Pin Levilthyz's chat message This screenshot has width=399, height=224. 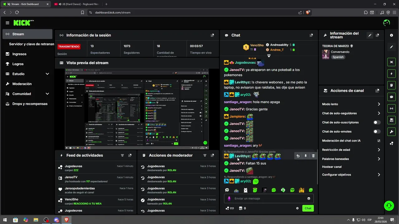click(x=306, y=156)
